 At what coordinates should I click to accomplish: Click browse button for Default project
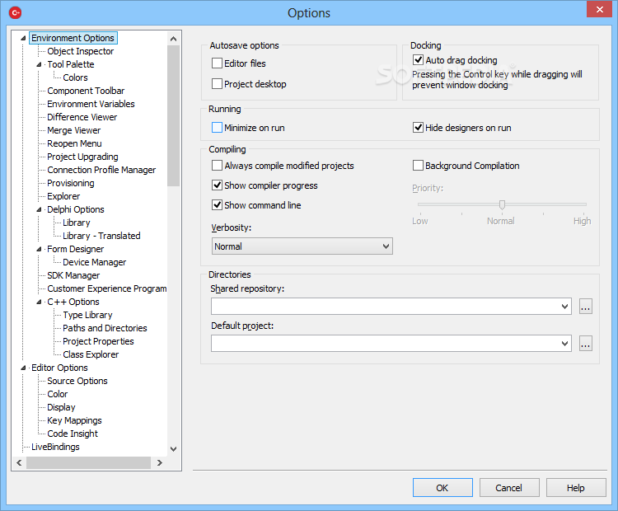coord(585,344)
